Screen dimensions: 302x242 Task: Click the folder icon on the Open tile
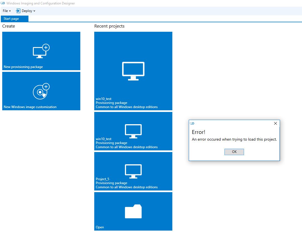[133, 211]
